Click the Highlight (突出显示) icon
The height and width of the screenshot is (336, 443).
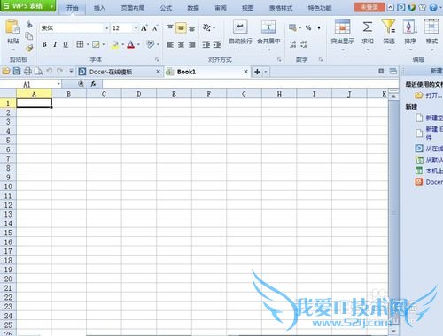click(343, 27)
